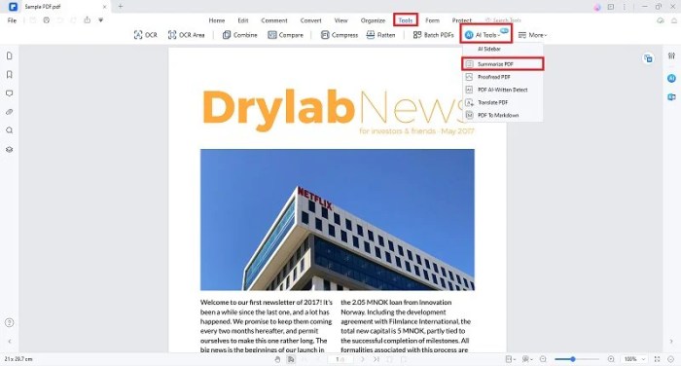Viewport: 681px width, 366px height.
Task: Open the Protect tab
Action: coord(462,20)
